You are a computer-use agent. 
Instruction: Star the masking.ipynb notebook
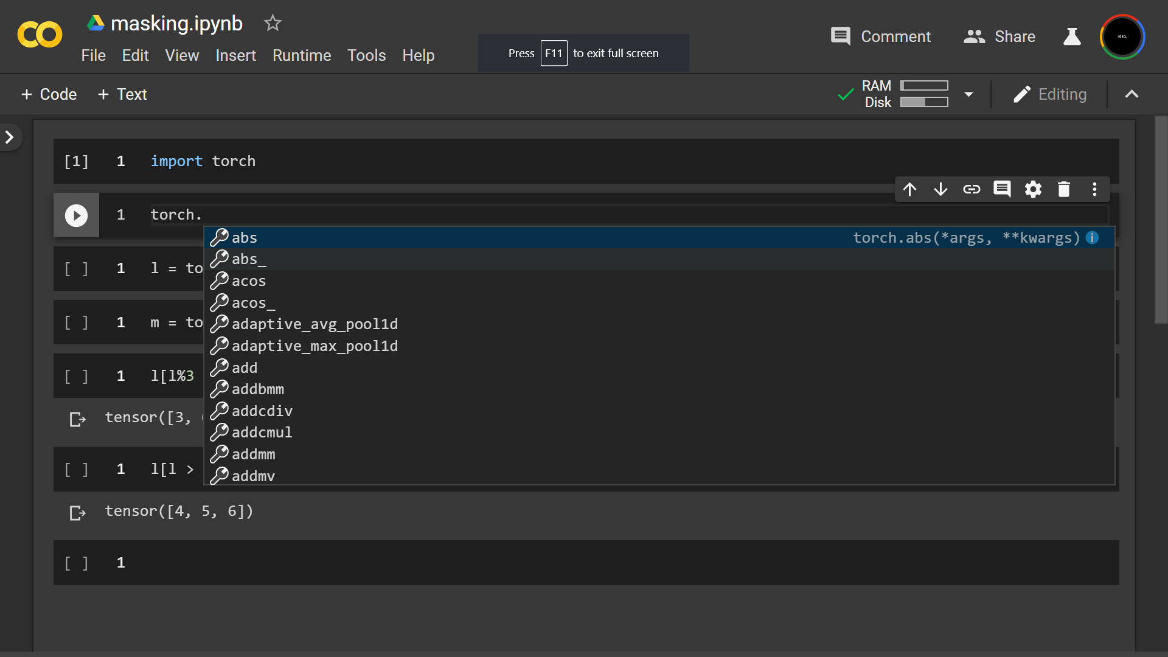coord(273,23)
